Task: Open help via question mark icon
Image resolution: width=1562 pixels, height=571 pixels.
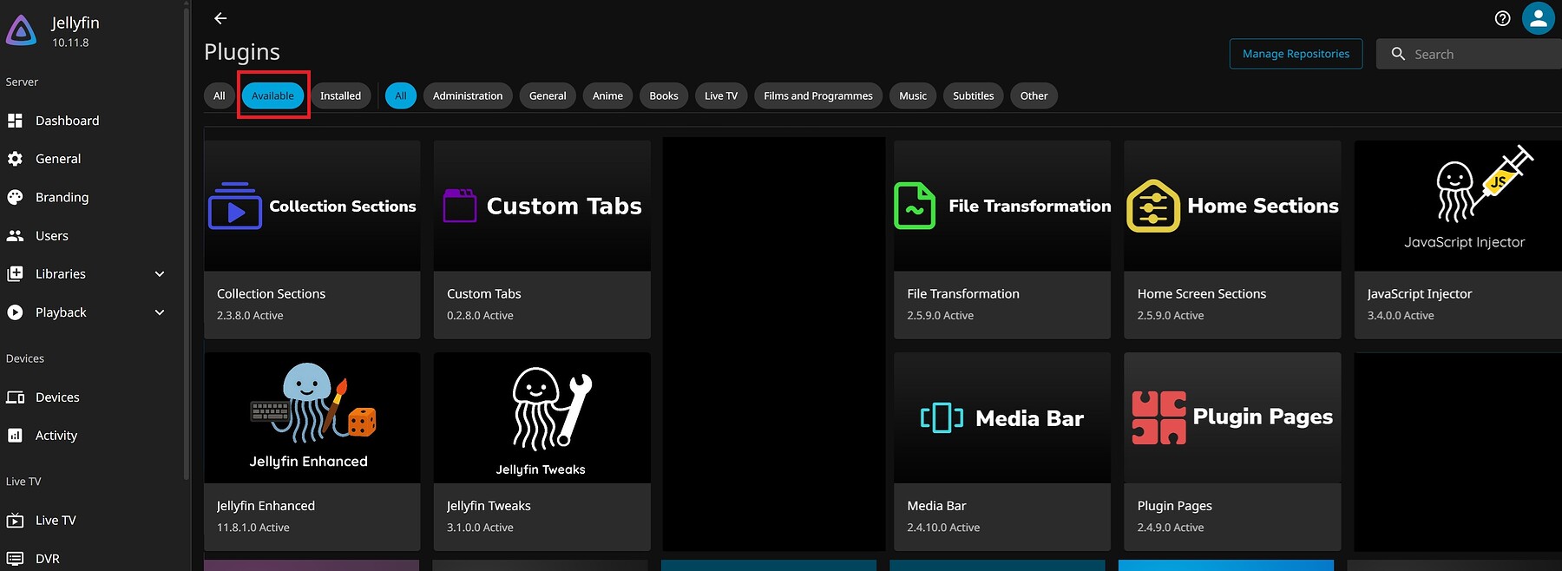Action: coord(1503,18)
